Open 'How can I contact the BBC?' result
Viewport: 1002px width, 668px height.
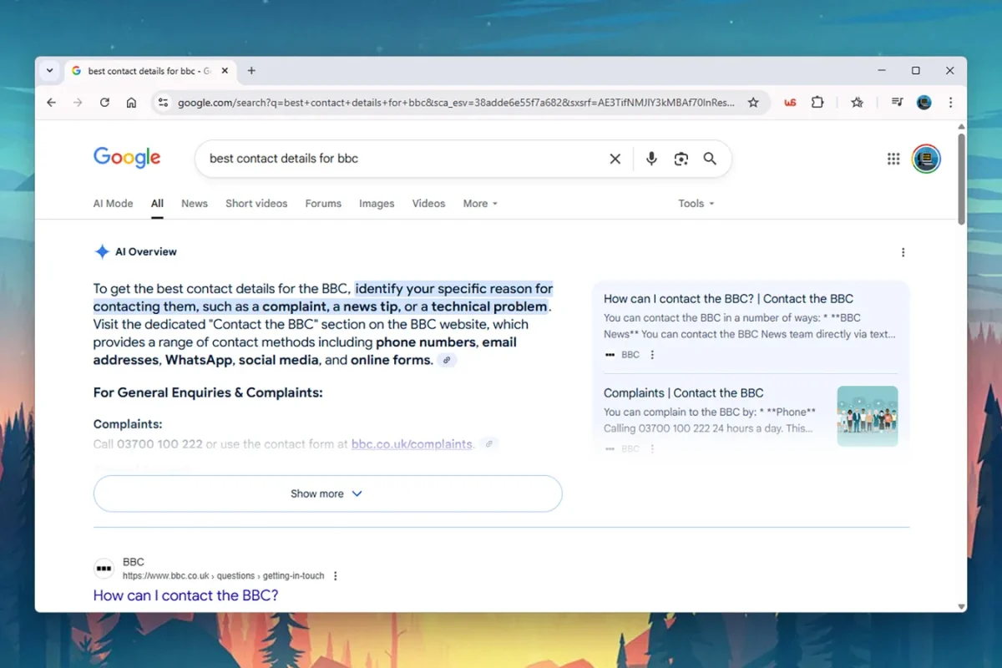click(x=185, y=595)
